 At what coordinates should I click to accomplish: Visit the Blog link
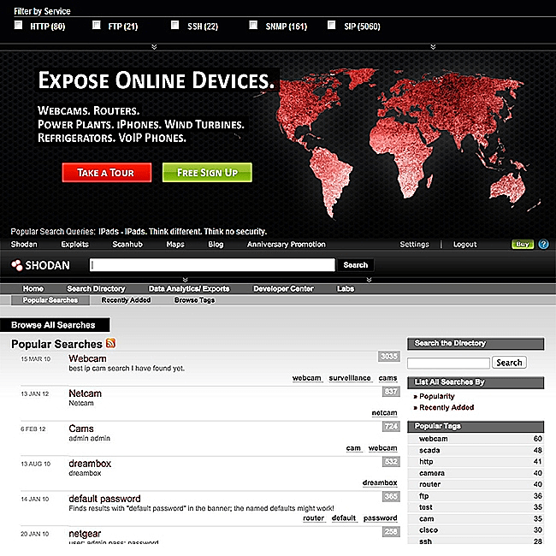point(216,245)
